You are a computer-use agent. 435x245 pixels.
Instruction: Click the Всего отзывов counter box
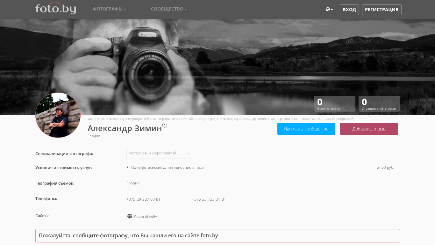tap(335, 104)
